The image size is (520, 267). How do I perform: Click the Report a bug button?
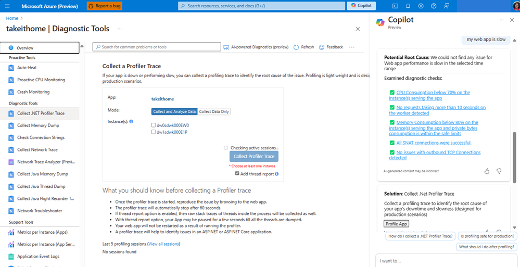pos(105,6)
